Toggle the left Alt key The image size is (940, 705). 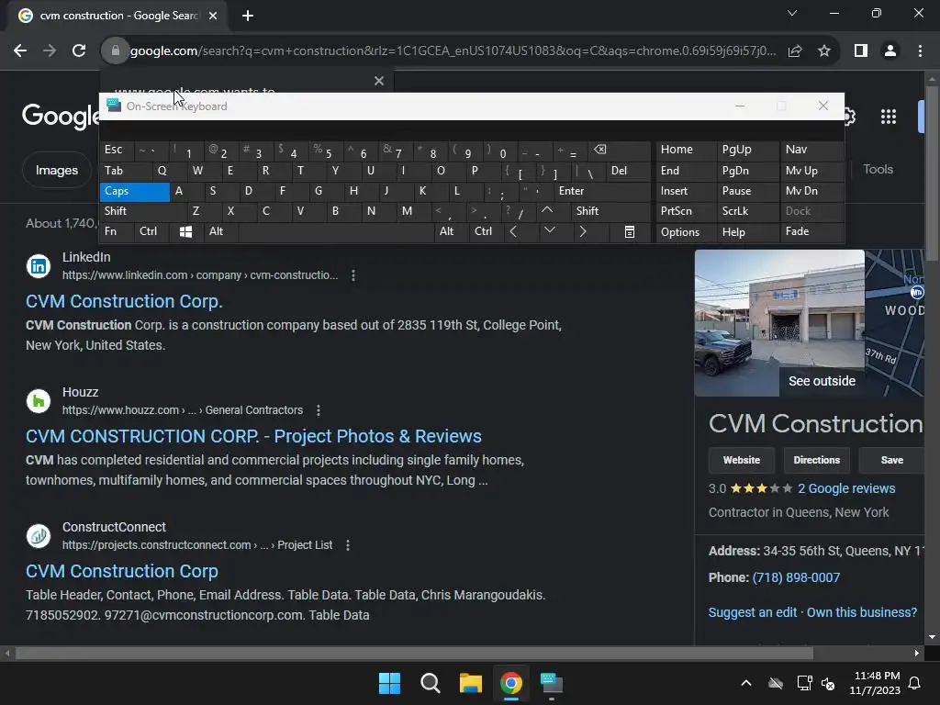point(220,231)
